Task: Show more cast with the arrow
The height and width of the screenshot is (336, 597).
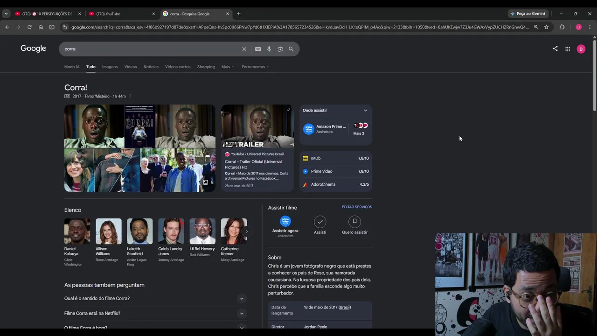Action: [x=247, y=231]
